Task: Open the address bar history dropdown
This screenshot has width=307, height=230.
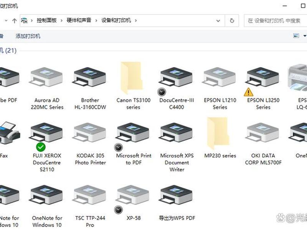Action: [x=218, y=21]
